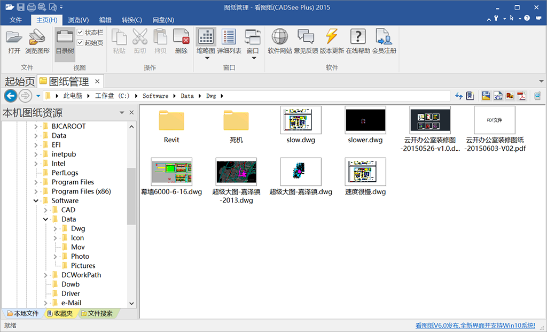Expand the CAD folder node
The width and height of the screenshot is (547, 332).
[46, 210]
